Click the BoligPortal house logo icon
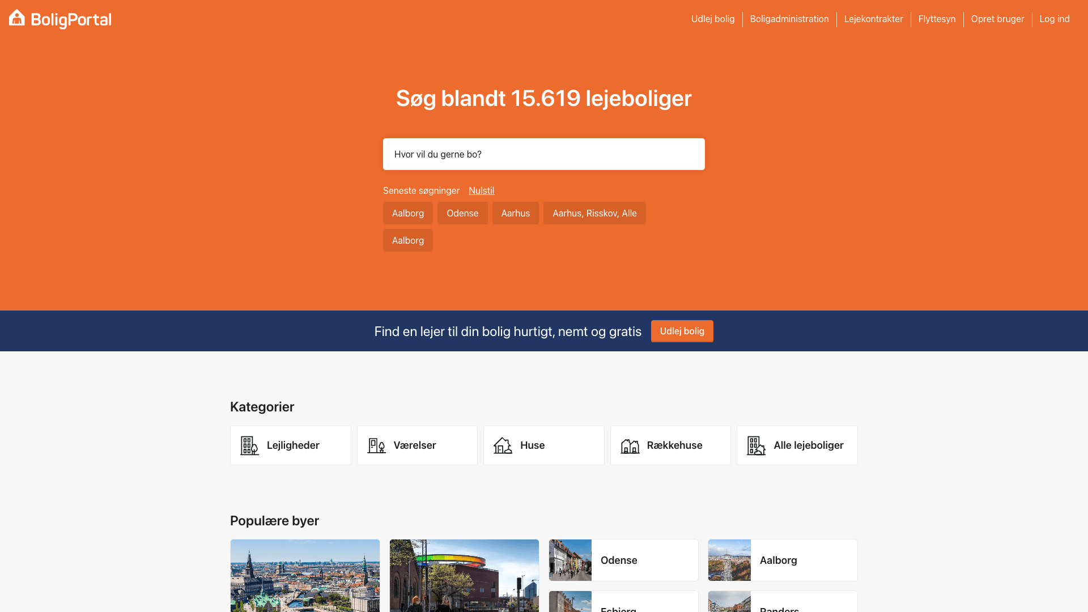Image resolution: width=1088 pixels, height=612 pixels. click(x=17, y=18)
